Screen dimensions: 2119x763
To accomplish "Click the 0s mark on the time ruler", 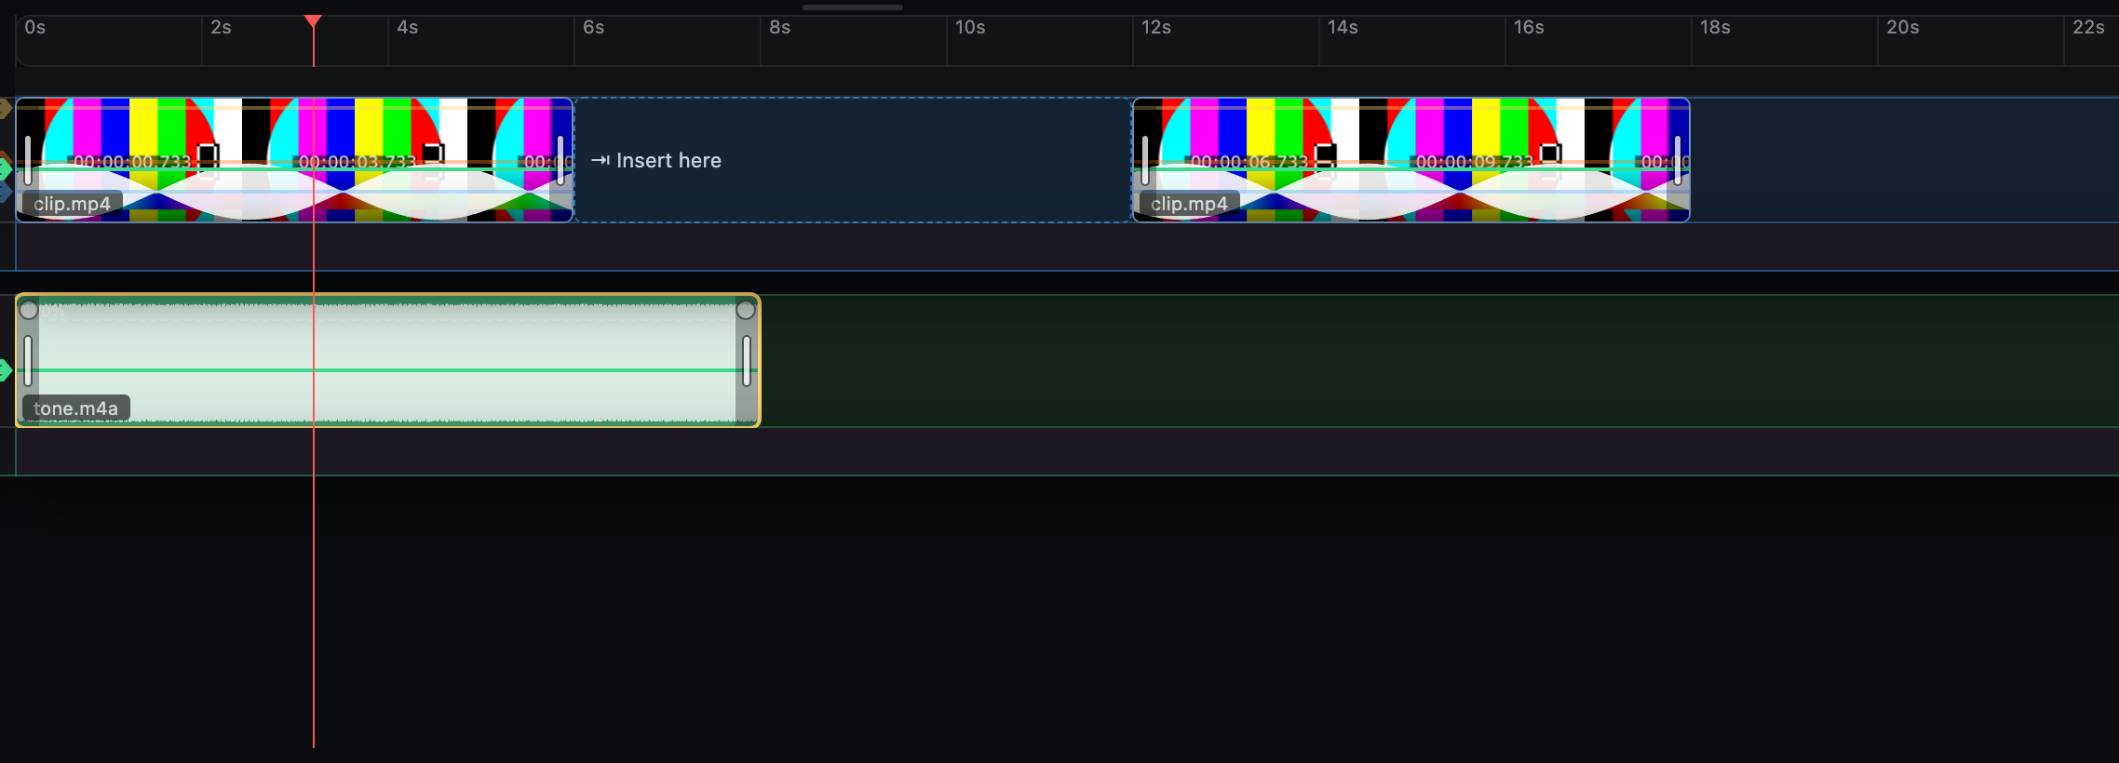I will [35, 28].
